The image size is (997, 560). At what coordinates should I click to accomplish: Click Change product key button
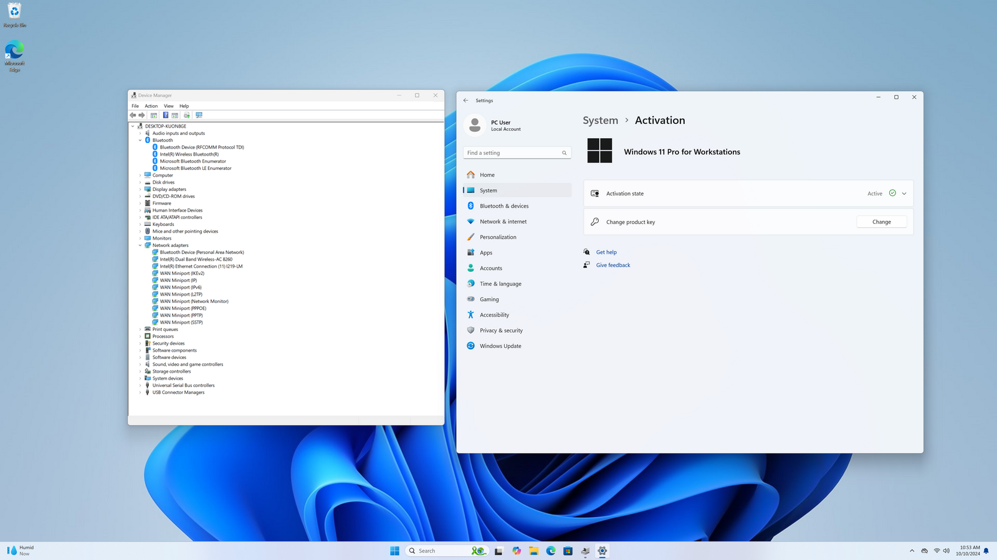[881, 222]
